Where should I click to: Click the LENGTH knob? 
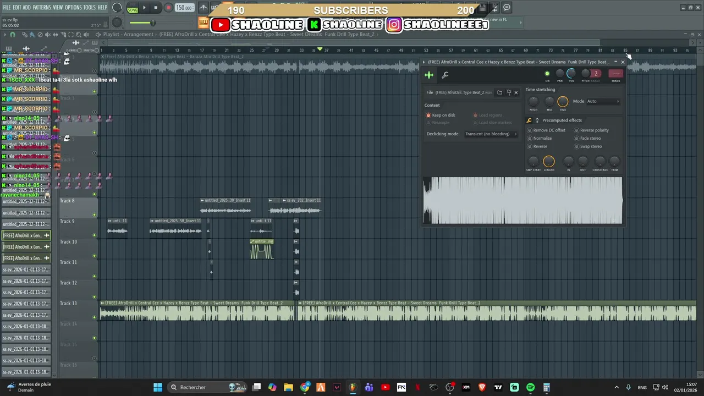coord(549,161)
